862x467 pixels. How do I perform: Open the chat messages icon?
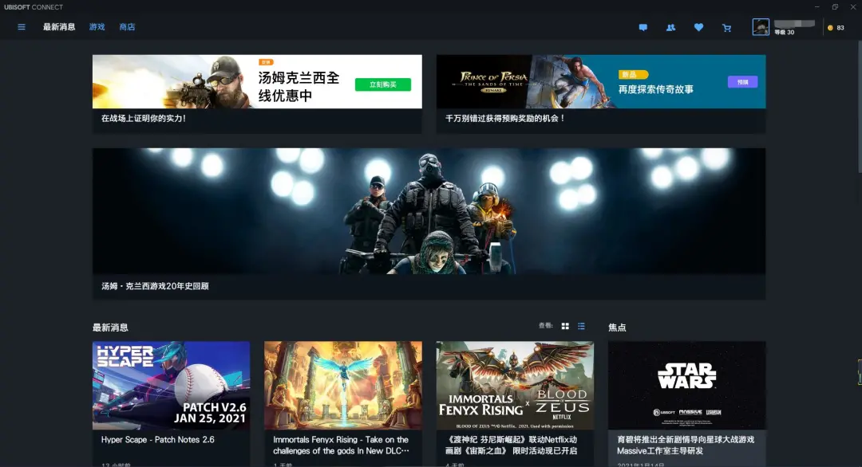(x=643, y=27)
